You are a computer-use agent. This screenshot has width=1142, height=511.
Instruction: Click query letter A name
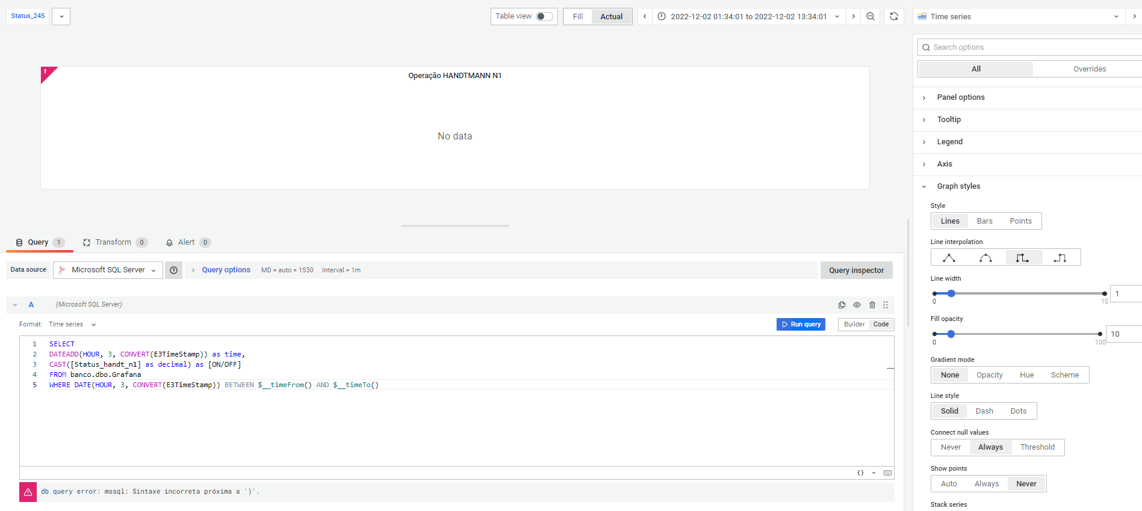[31, 305]
